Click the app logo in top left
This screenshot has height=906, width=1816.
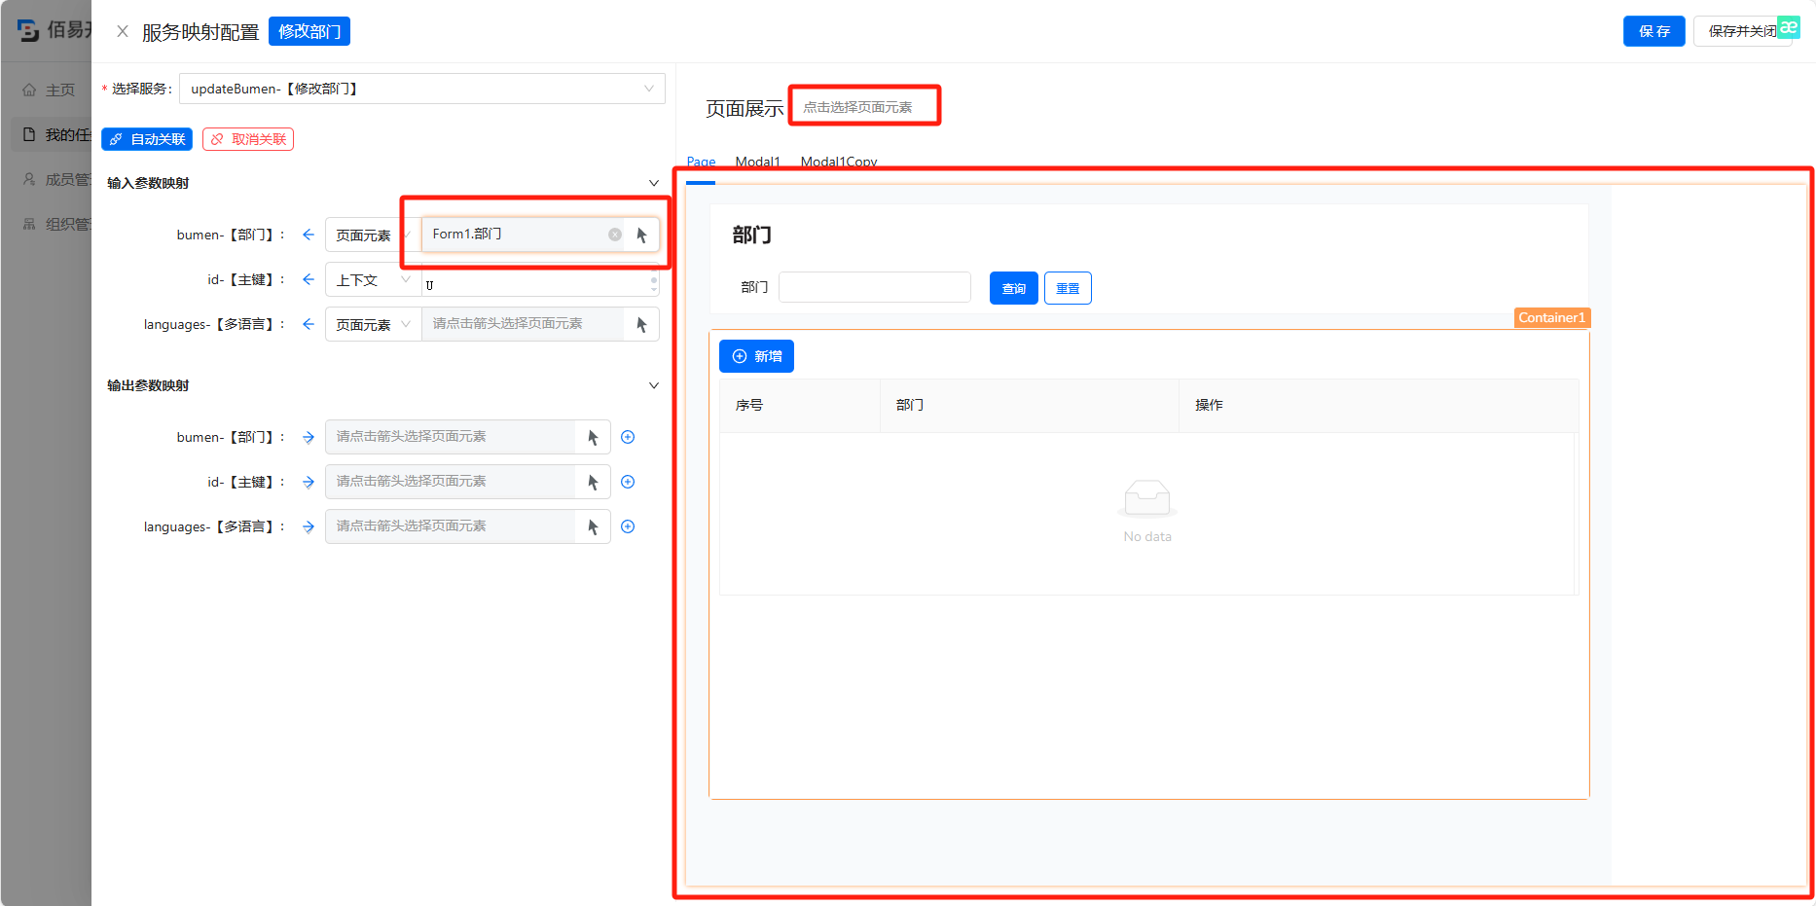point(28,30)
